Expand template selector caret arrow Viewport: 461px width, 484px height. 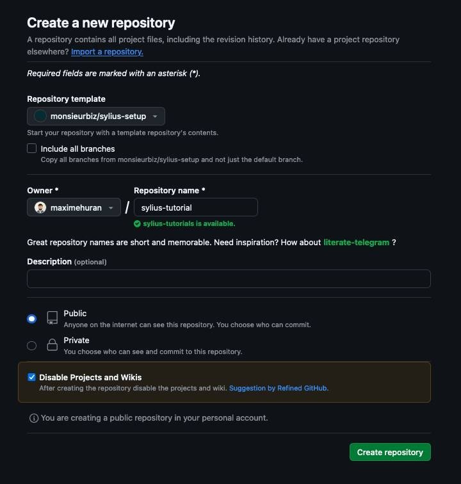coord(155,117)
